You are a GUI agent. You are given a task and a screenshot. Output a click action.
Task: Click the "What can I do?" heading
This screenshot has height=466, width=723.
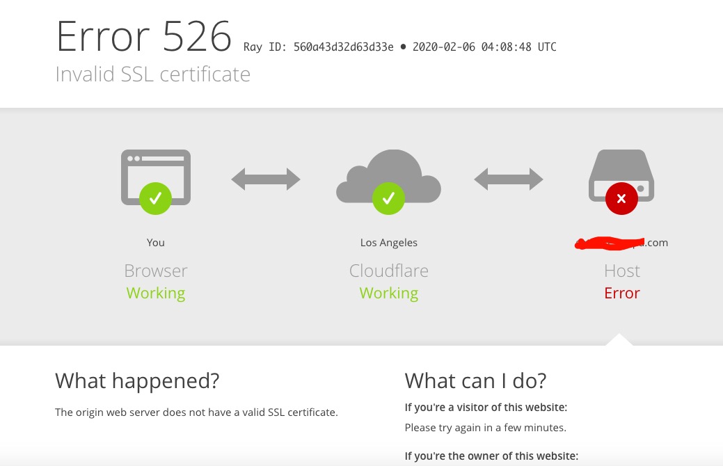[x=475, y=380]
